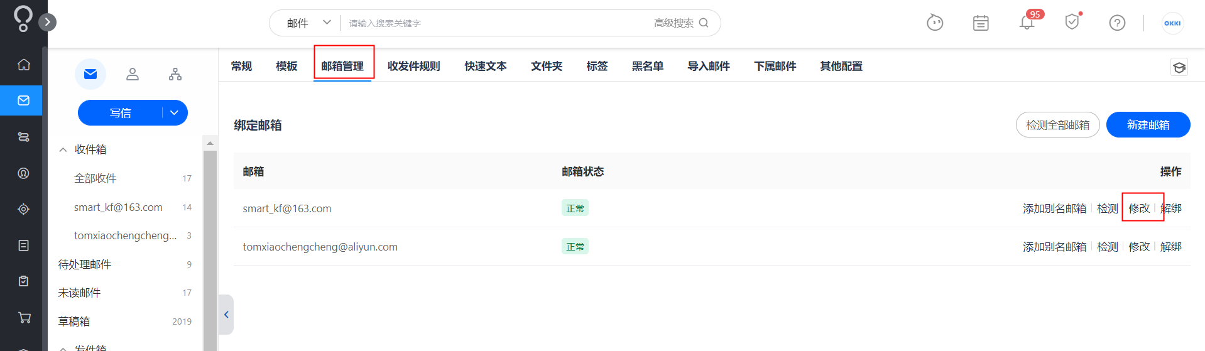Screen dimensions: 1205x351
Task: Open the workflow icon below mail in sidebar
Action: 23,137
